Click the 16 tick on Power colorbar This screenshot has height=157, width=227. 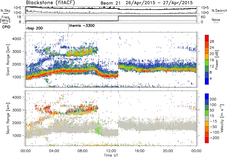[212, 60]
